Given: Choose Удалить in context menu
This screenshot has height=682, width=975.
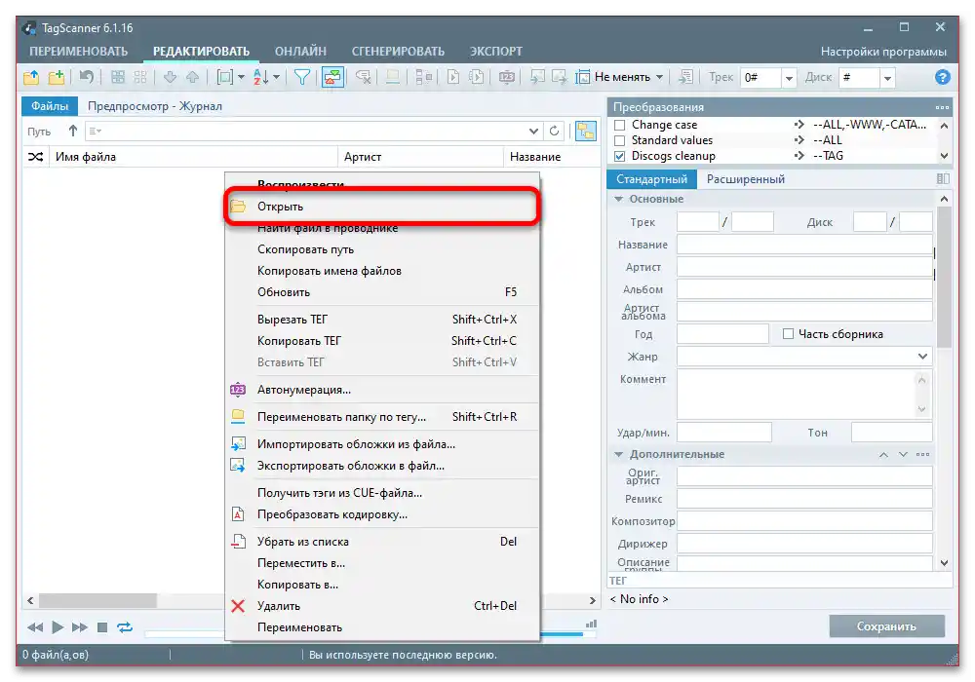Looking at the screenshot, I should point(382,606).
